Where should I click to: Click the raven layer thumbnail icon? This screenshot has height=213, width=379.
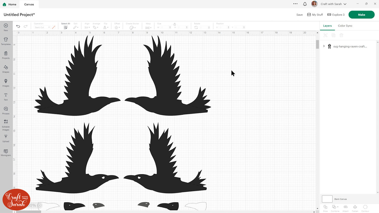tap(329, 46)
